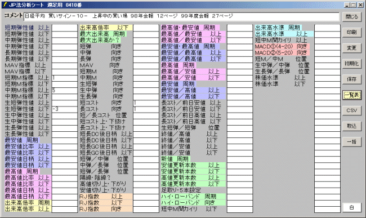Click the 一括 batch button
The image size is (366, 218).
point(352,142)
